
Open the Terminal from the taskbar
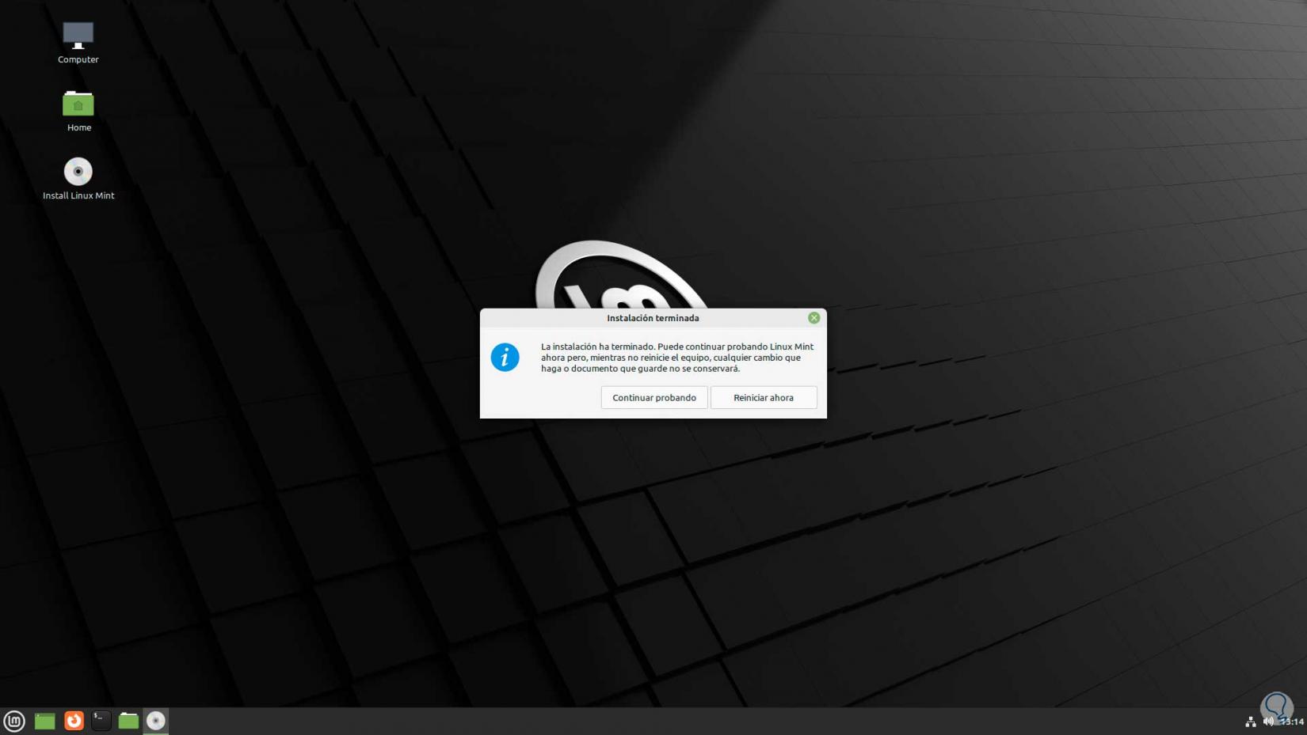[101, 721]
